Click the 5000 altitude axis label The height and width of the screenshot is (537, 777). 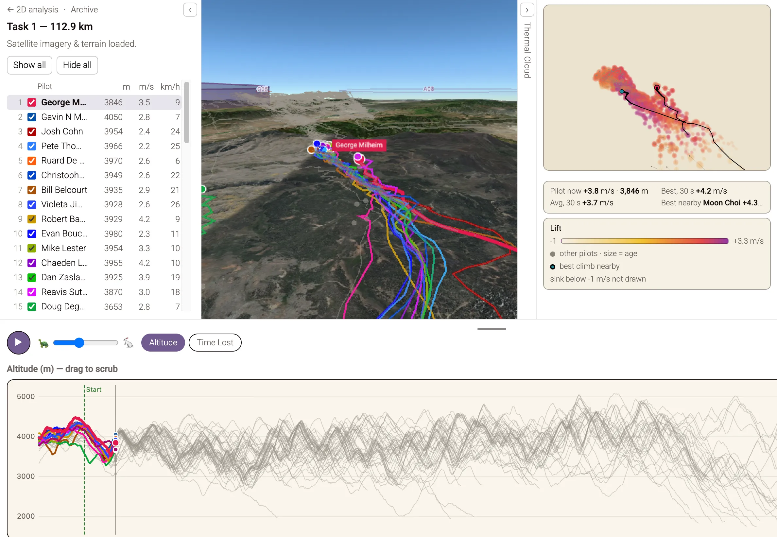(x=26, y=396)
